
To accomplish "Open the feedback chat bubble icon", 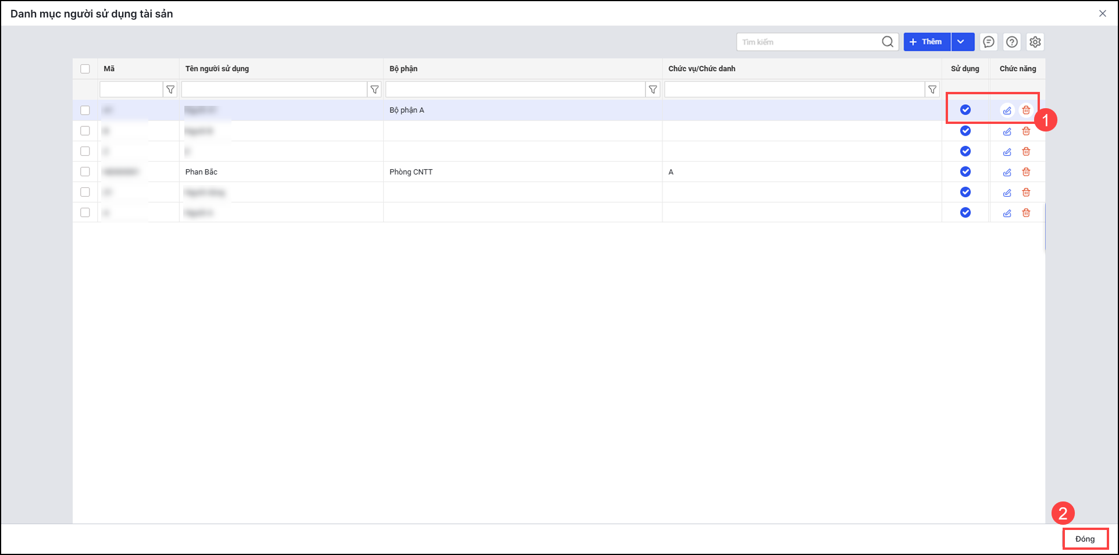I will [989, 42].
